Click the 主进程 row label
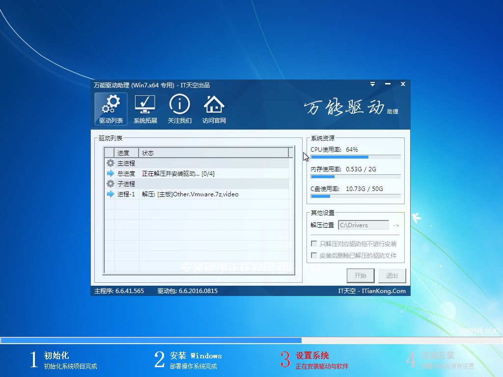This screenshot has height=377, width=503. (x=126, y=163)
